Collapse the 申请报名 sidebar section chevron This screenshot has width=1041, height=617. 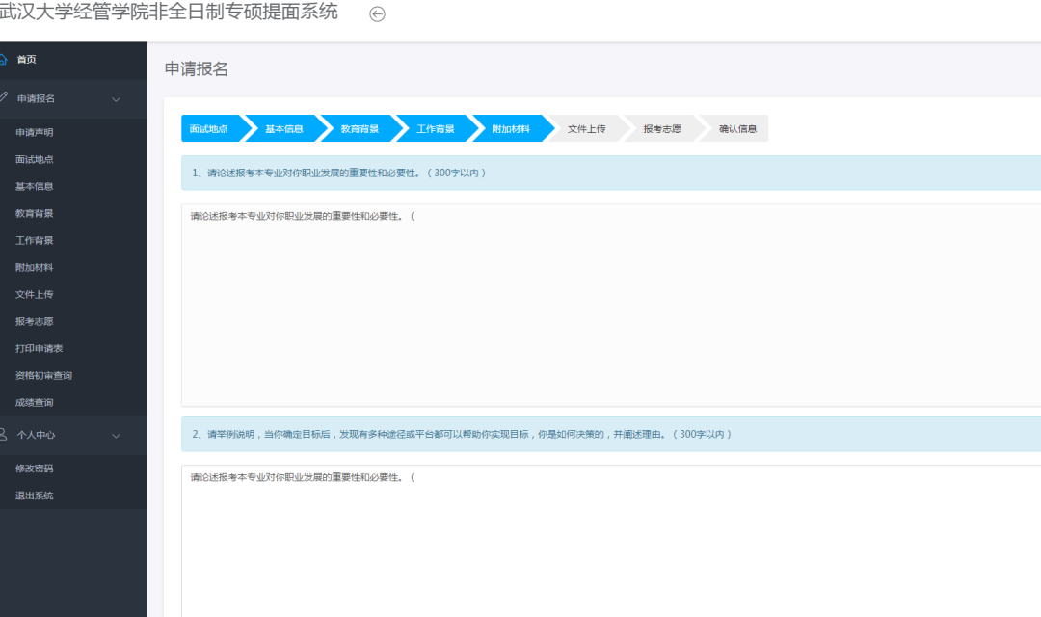click(117, 99)
